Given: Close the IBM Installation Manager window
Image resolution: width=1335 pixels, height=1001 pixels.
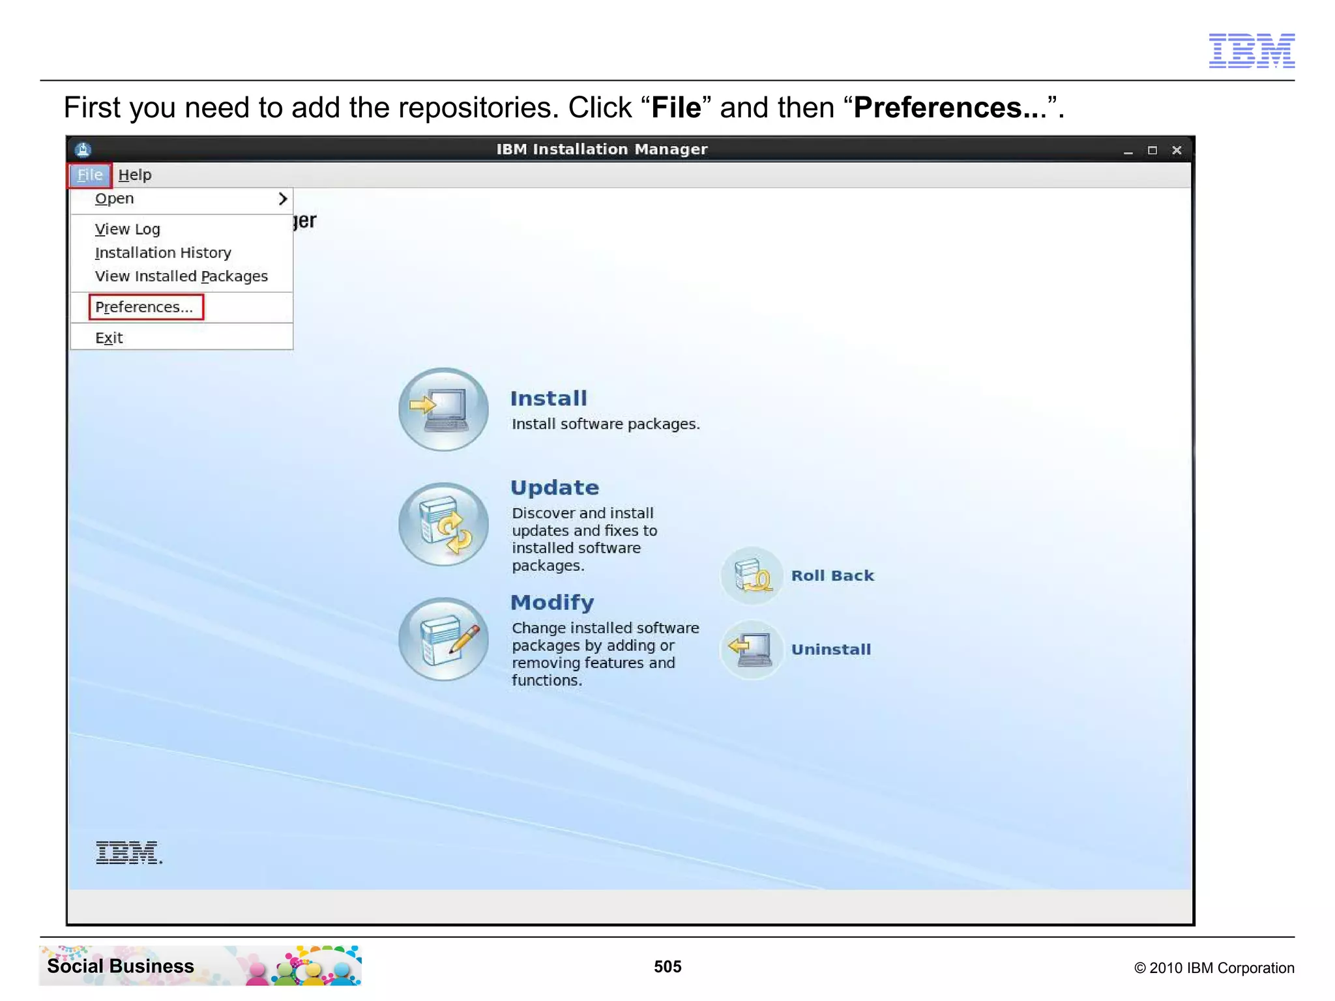Looking at the screenshot, I should click(1177, 151).
